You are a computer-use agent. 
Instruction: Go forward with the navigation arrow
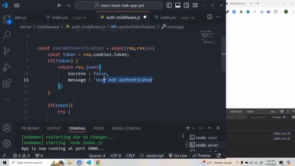pos(68,5)
